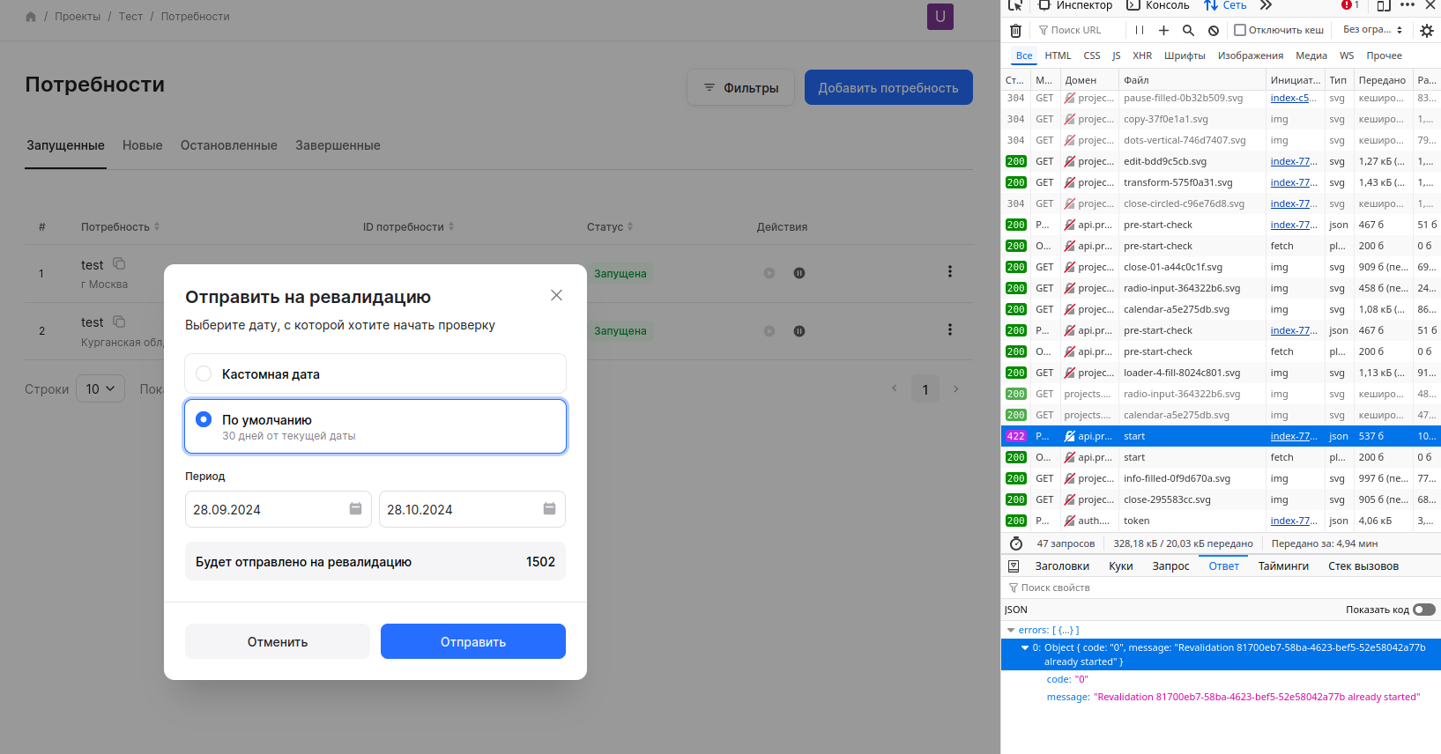Open calendar picker for start date 28.09.2024
Image resolution: width=1441 pixels, height=754 pixels.
(x=355, y=509)
